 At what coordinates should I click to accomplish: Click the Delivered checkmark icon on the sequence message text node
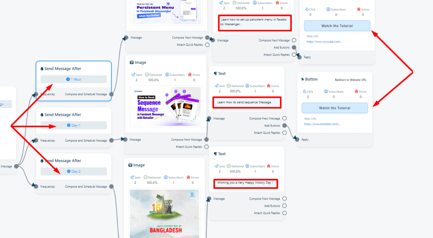click(230, 86)
